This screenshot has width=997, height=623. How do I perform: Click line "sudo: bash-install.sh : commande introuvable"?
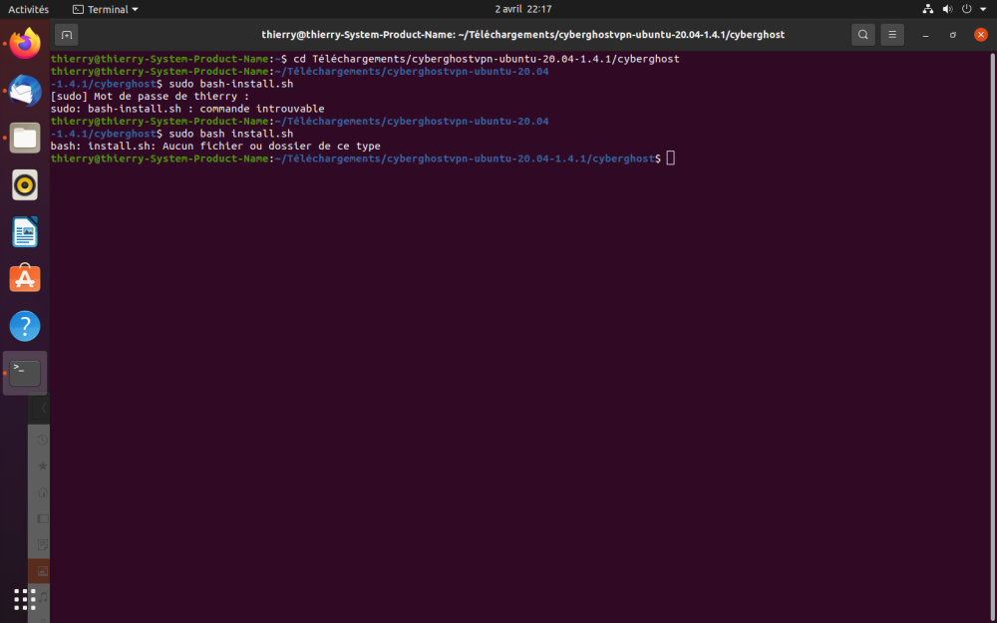[187, 109]
